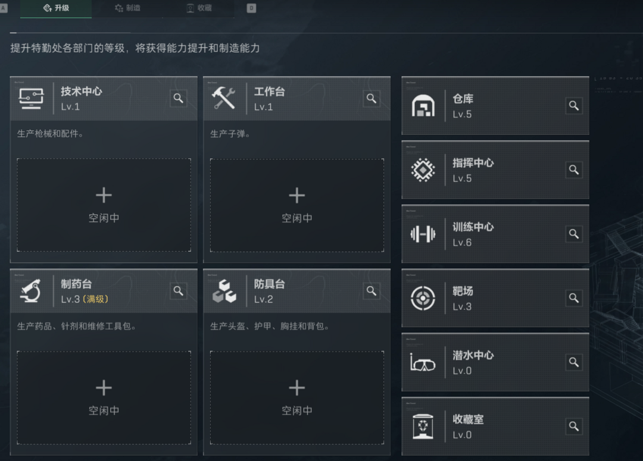Click the 工作台 空闲中 production slot
The width and height of the screenshot is (643, 461).
pos(297,205)
